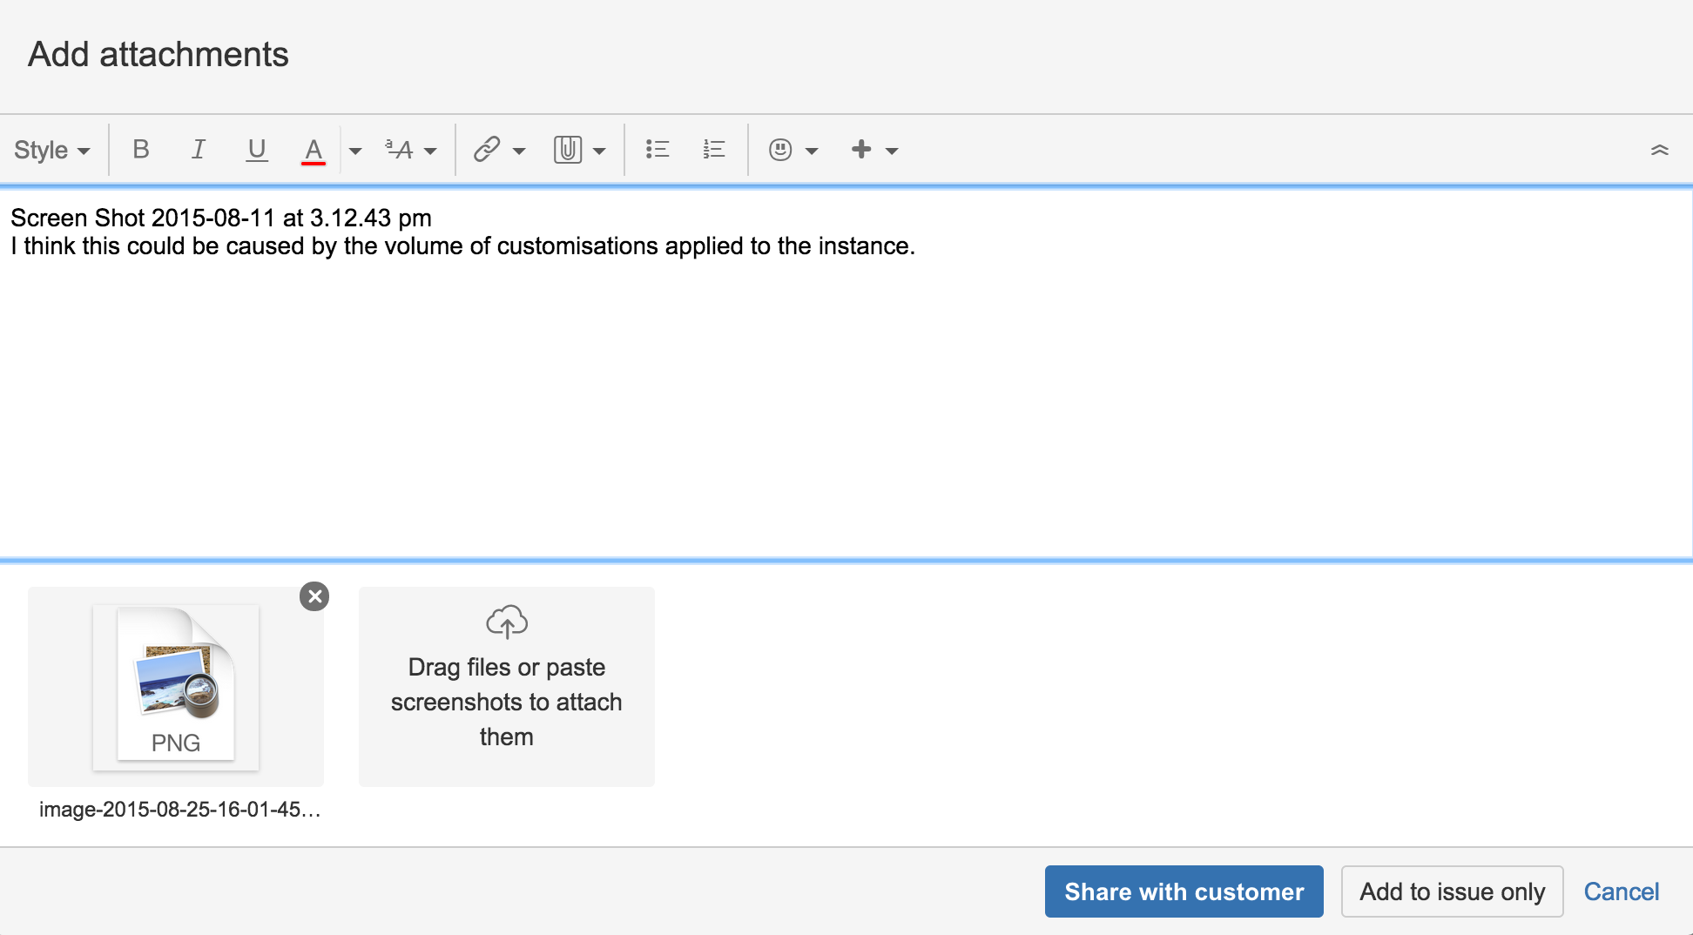This screenshot has height=935, width=1693.
Task: Toggle underline formatting
Action: click(x=256, y=150)
